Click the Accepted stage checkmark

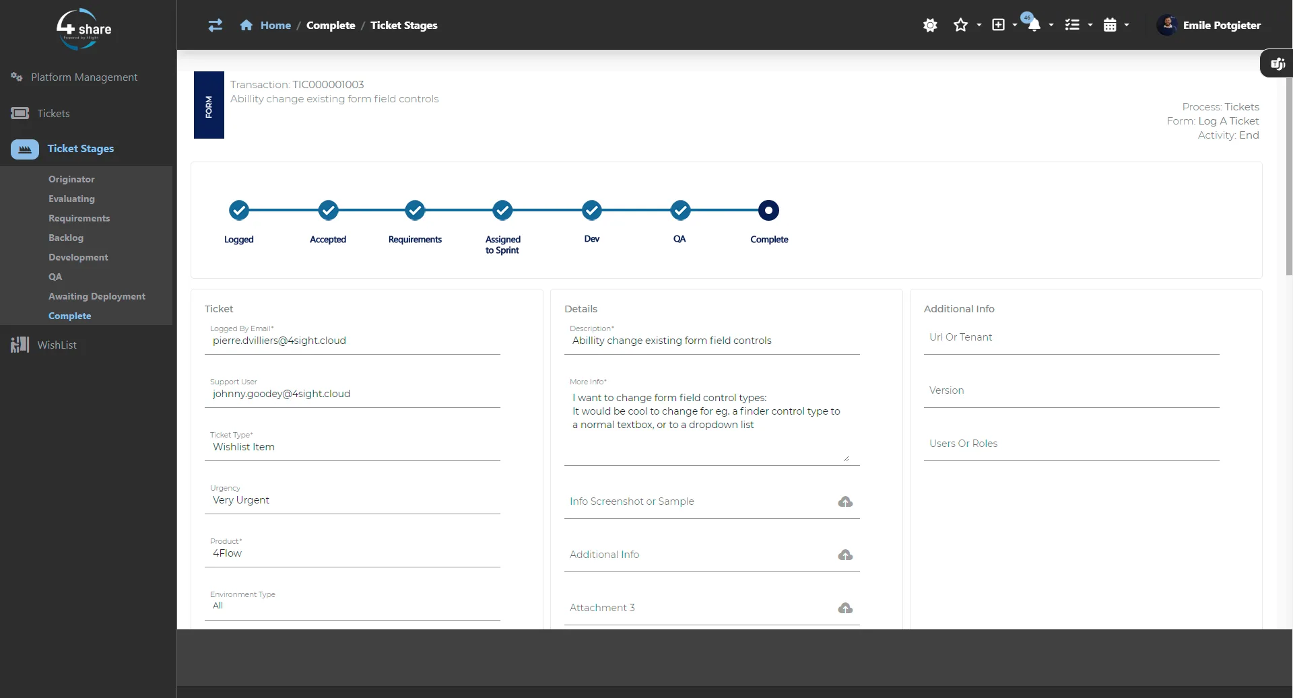tap(328, 211)
